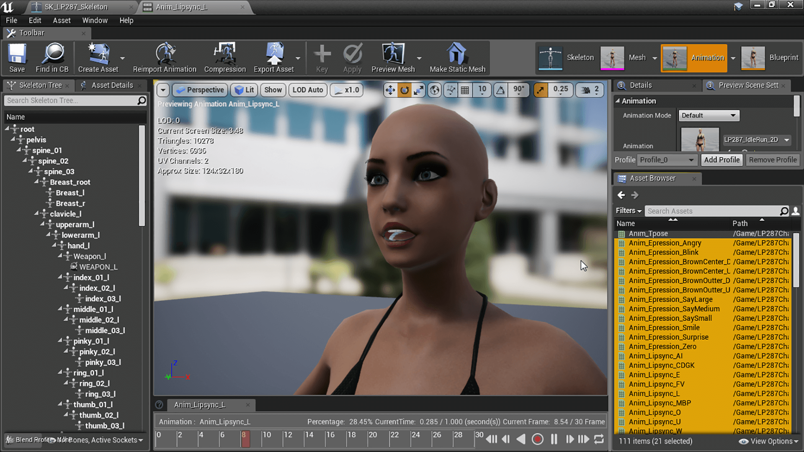Toggle the LOD Auto dropdown

[308, 90]
